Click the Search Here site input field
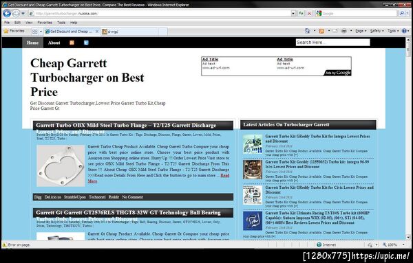413x263 pixels. tap(333, 43)
